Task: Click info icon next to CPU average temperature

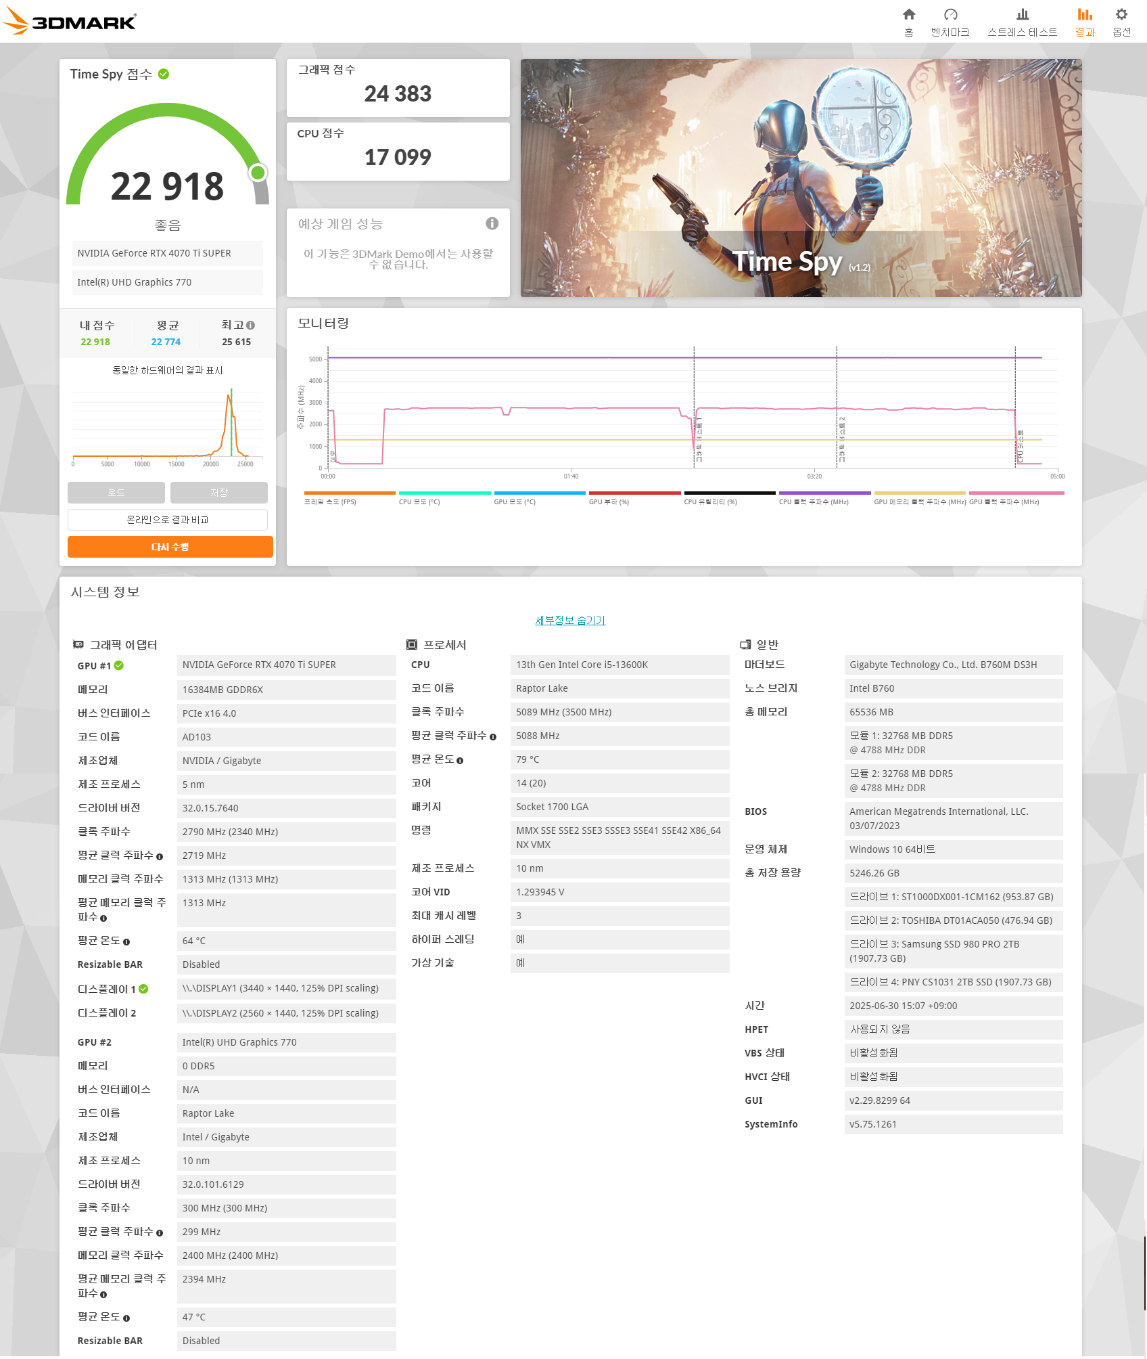Action: pos(460,761)
